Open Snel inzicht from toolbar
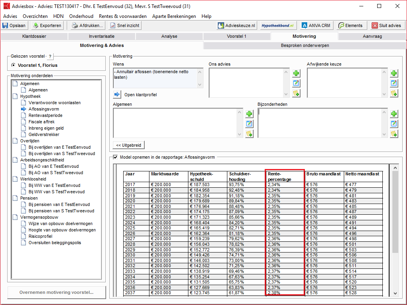 pyautogui.click(x=113, y=25)
